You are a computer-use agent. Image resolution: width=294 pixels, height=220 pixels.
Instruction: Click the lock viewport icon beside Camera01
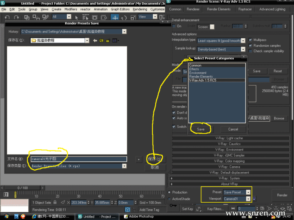click(x=254, y=198)
